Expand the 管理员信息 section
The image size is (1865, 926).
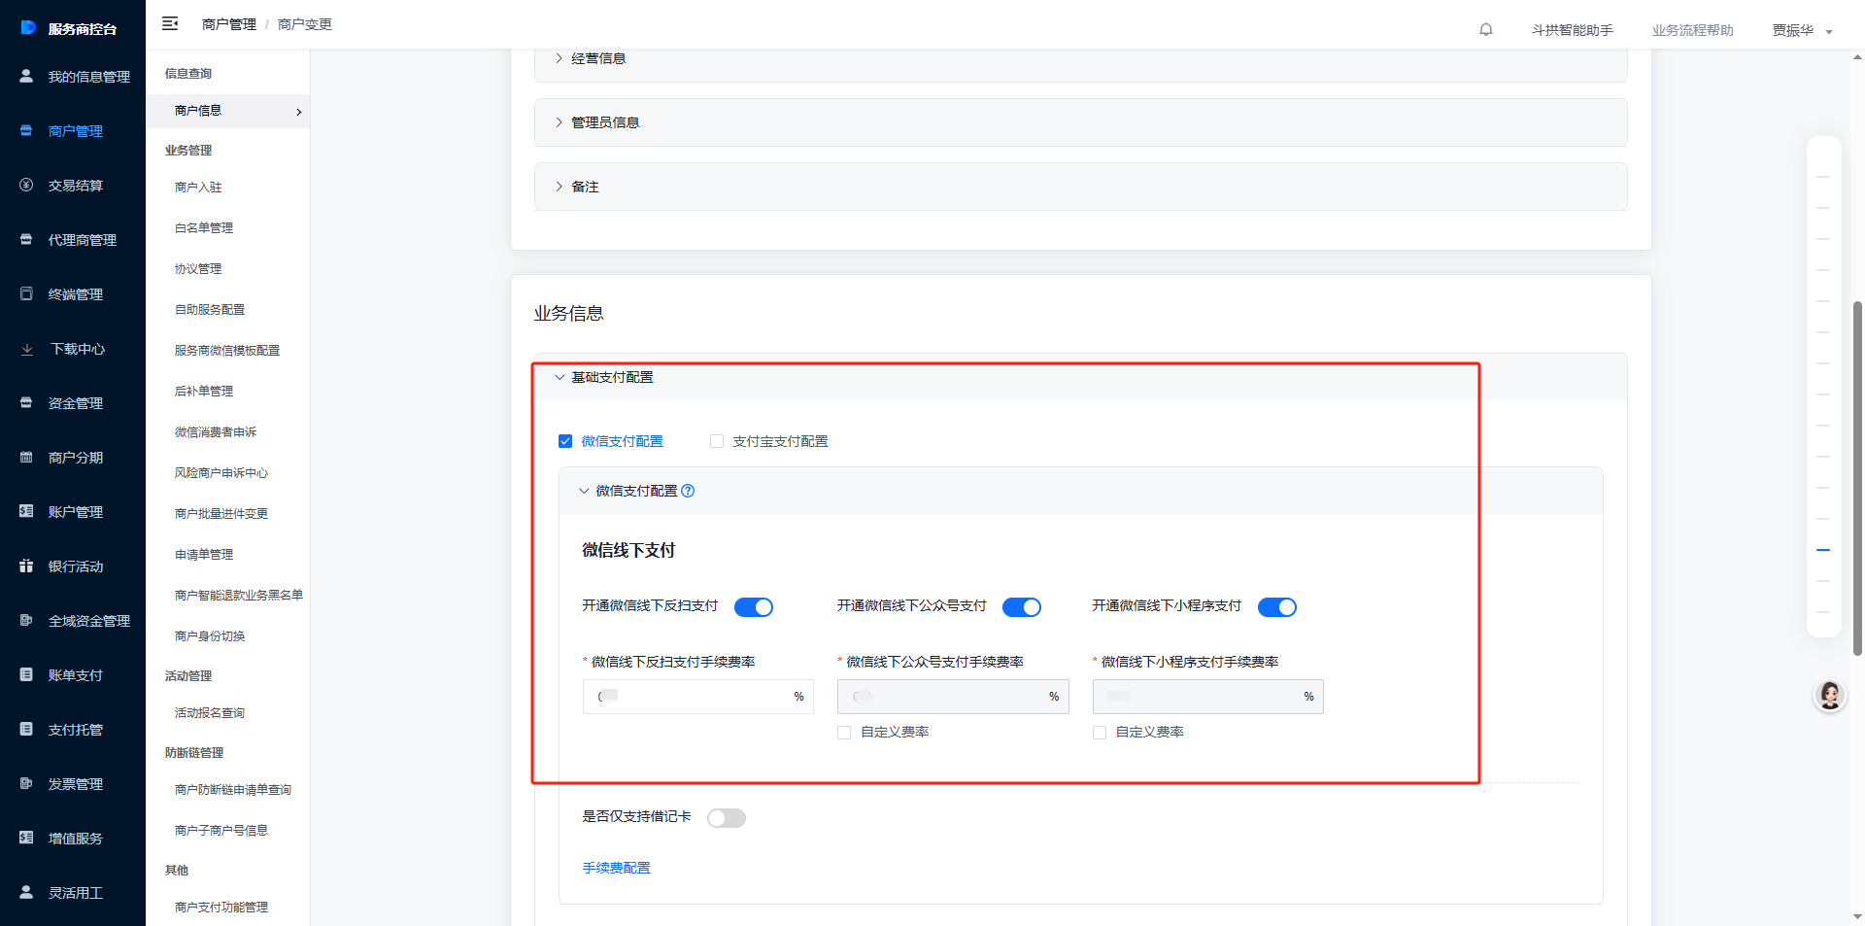604,122
